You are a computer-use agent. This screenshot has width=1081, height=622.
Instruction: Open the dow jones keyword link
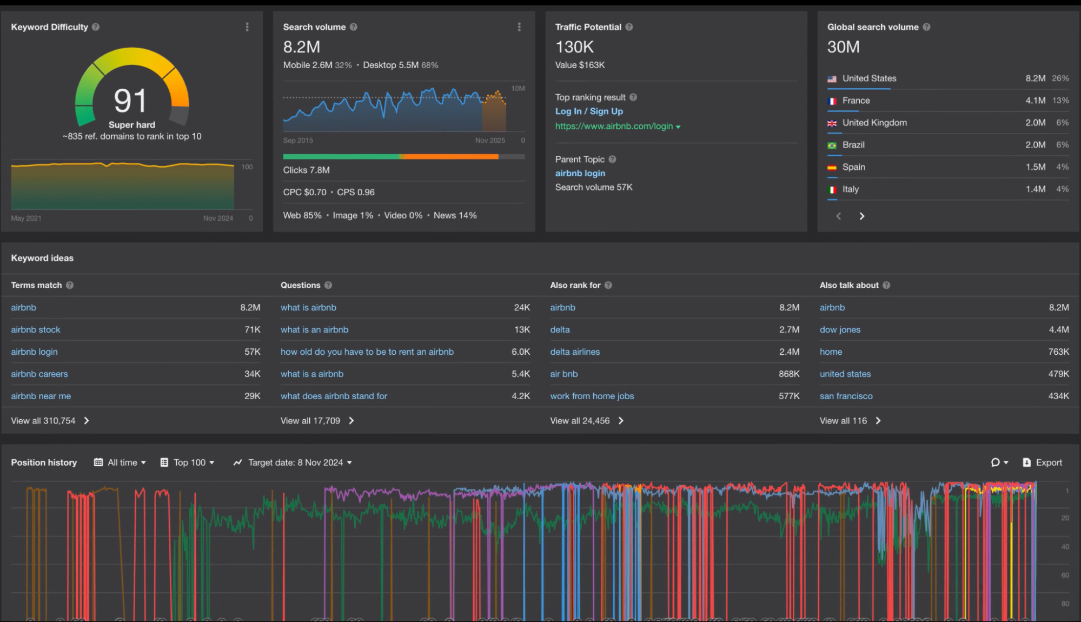tap(840, 330)
